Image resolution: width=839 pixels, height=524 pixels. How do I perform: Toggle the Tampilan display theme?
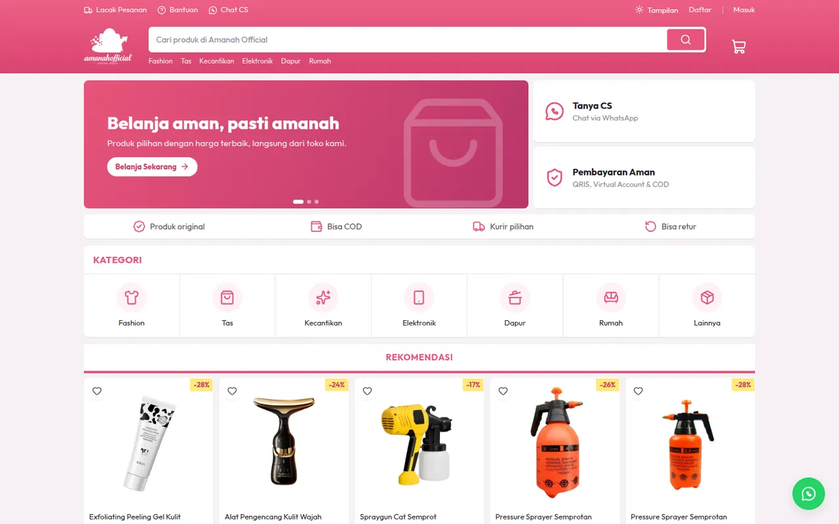[657, 10]
